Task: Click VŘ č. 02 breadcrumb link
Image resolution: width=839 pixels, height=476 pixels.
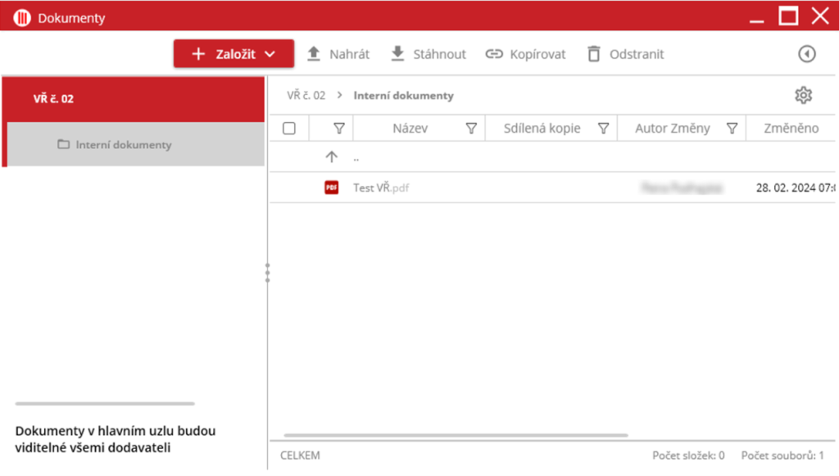Action: pos(306,96)
